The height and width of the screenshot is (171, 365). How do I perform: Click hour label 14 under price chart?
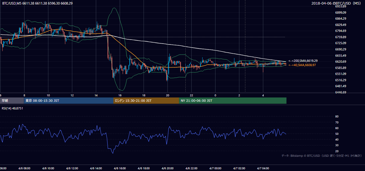[x=96, y=95]
